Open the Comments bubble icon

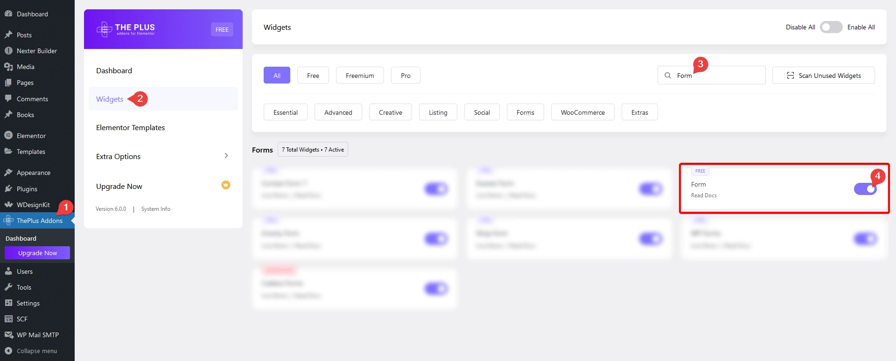(x=8, y=99)
